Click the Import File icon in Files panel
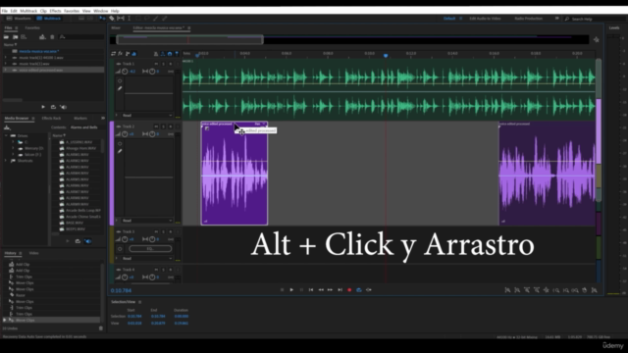628x353 pixels. point(16,37)
